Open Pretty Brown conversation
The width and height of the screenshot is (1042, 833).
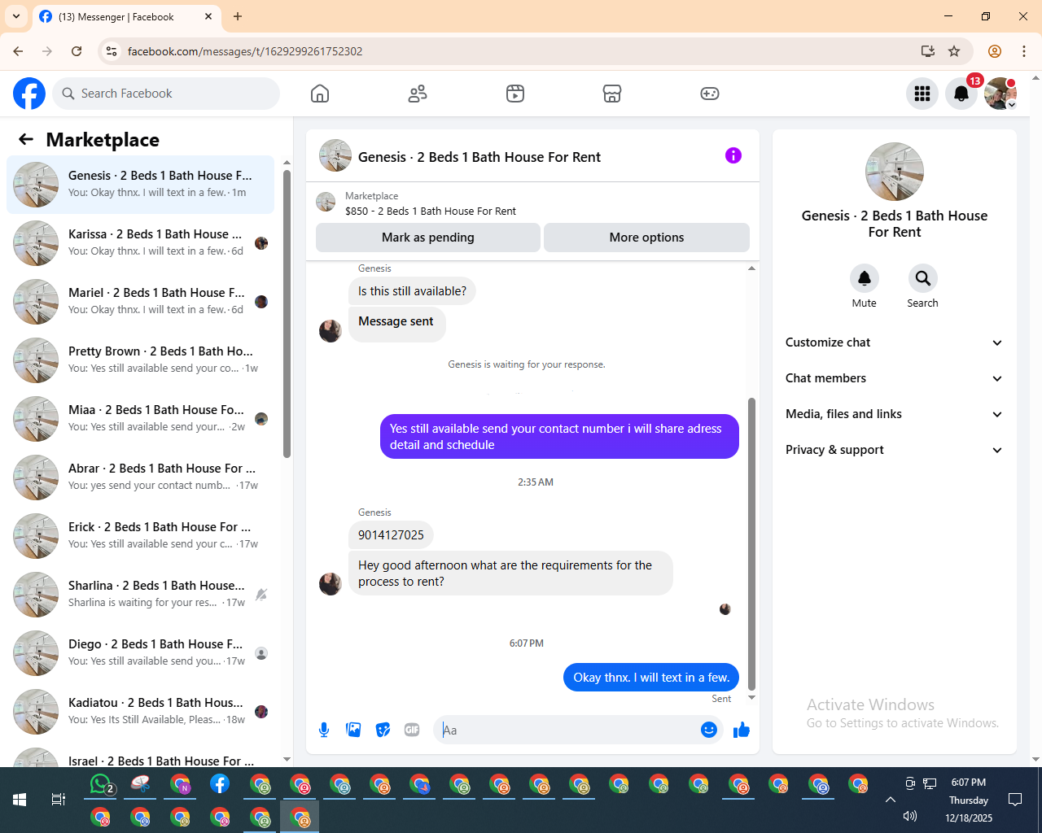[141, 360]
